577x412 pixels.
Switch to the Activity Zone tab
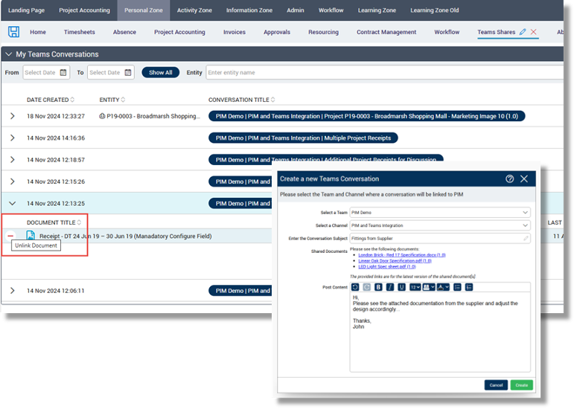click(195, 10)
